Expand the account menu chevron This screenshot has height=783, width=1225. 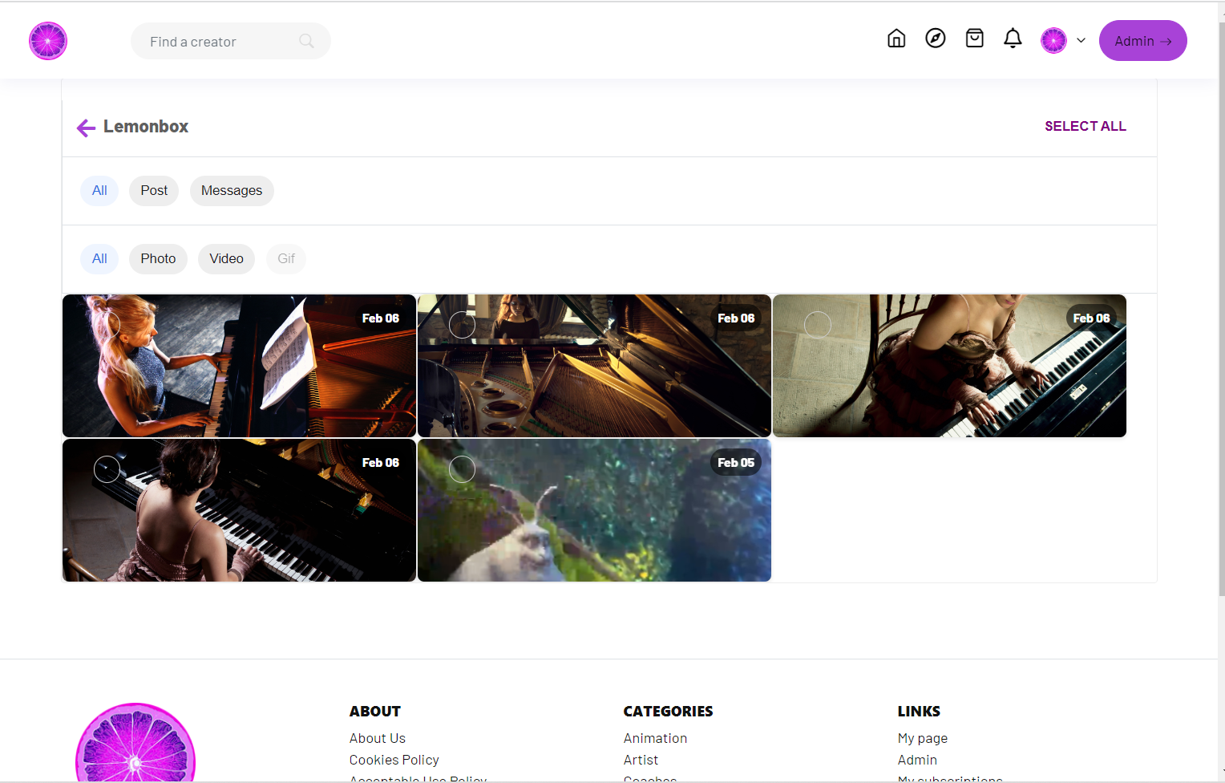1081,40
